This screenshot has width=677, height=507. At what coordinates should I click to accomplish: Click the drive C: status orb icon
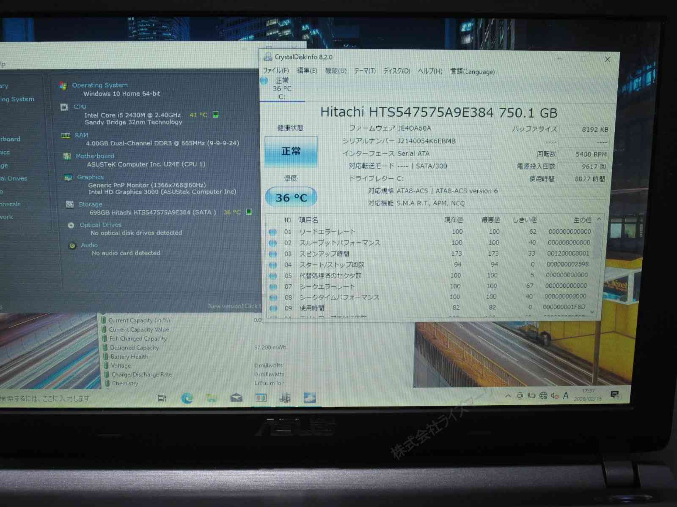click(x=264, y=81)
